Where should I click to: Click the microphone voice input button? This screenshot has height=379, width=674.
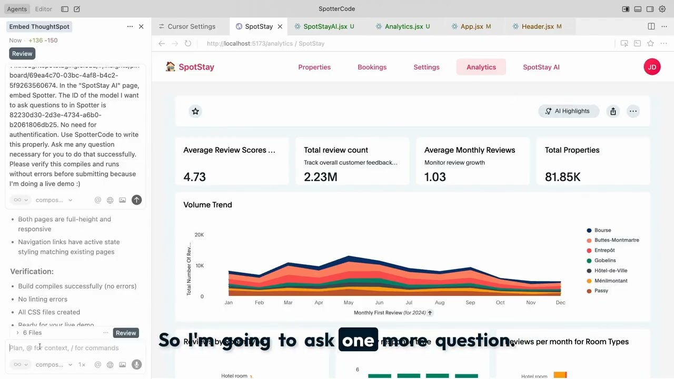tap(136, 364)
